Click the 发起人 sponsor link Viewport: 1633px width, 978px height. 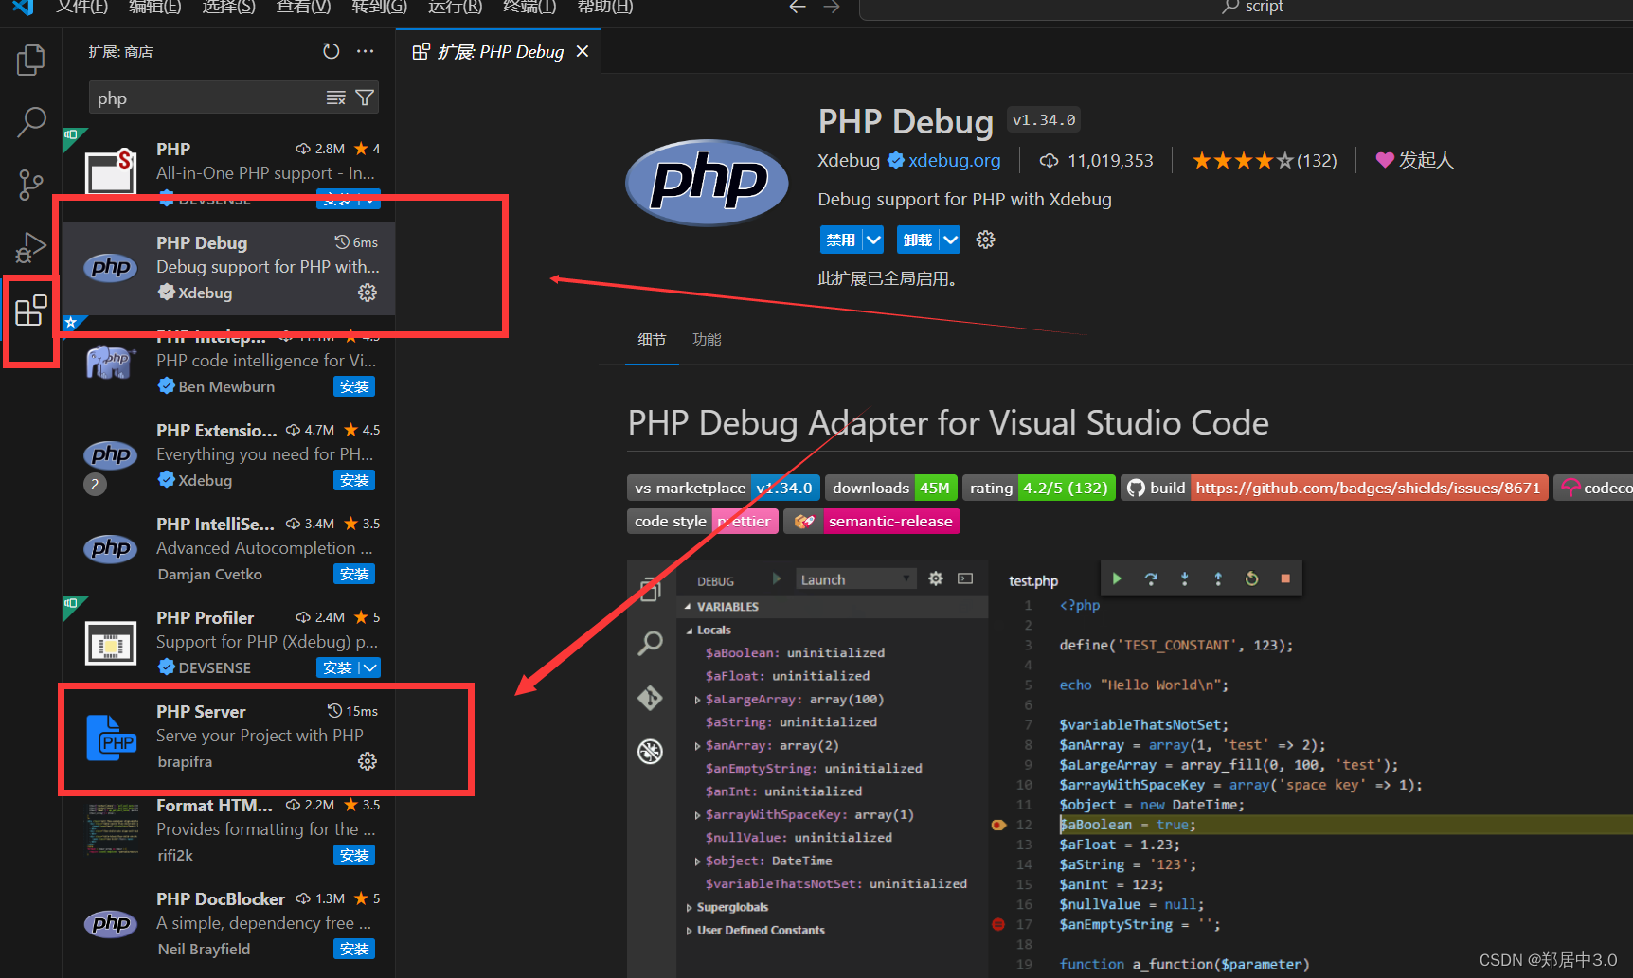[1426, 160]
